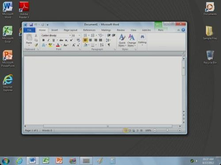Image resolution: width=221 pixels, height=165 pixels.
Task: Click the Grow Font icon
Action: pyautogui.click(x=73, y=45)
